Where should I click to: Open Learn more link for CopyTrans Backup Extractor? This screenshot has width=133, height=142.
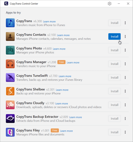tap(76, 117)
